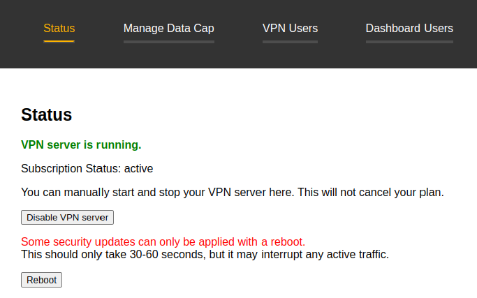This screenshot has height=298, width=477.
Task: Click the gray underline below Dashboard Users
Action: coord(409,42)
